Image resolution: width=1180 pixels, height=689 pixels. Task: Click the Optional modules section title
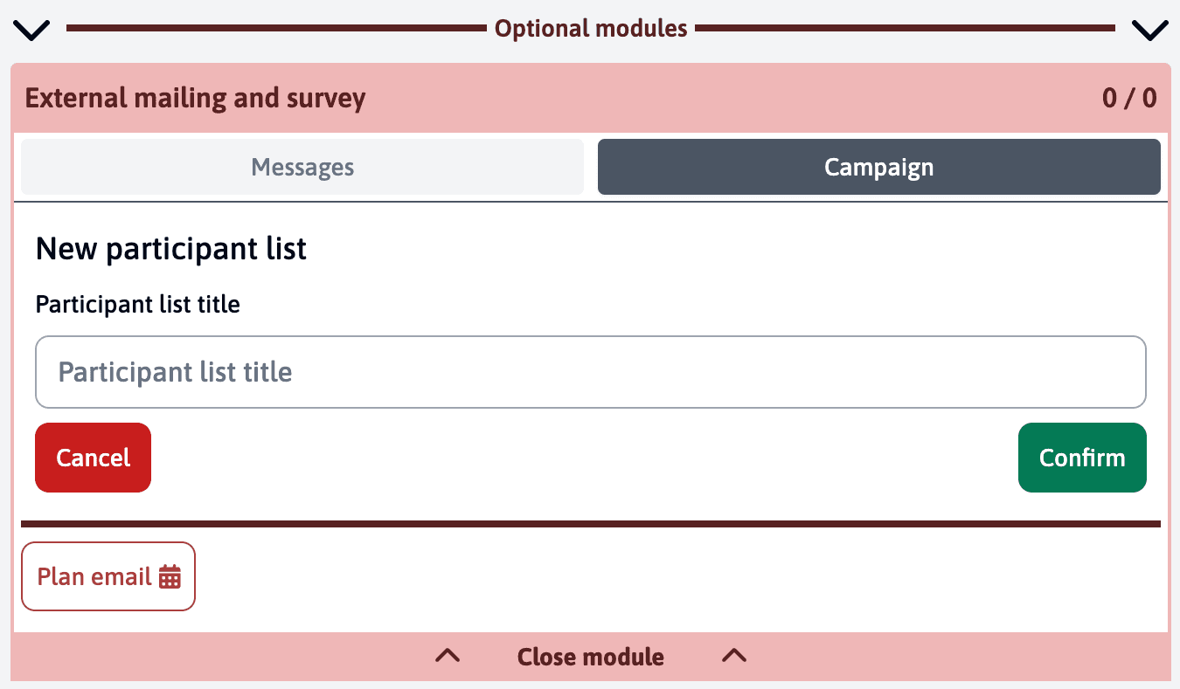click(x=591, y=29)
